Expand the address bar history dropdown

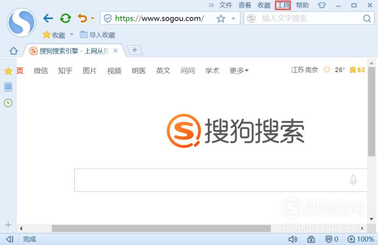(233, 19)
